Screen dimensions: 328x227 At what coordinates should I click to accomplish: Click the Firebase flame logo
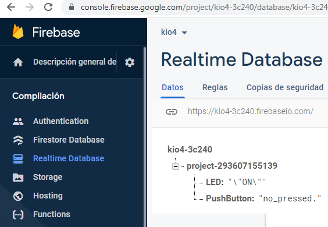(18, 31)
